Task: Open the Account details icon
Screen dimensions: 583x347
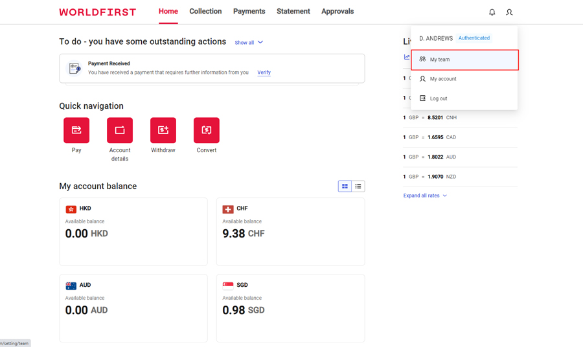Action: tap(120, 130)
